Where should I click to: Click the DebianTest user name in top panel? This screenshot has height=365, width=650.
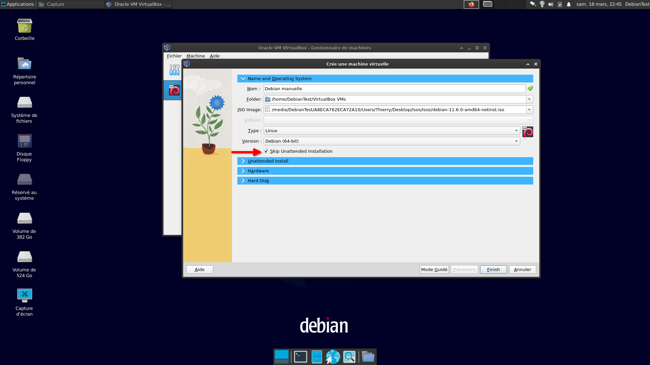coord(637,4)
